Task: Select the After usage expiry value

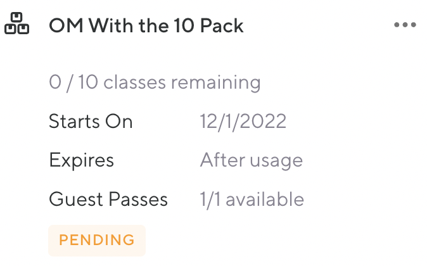Action: coord(252,160)
